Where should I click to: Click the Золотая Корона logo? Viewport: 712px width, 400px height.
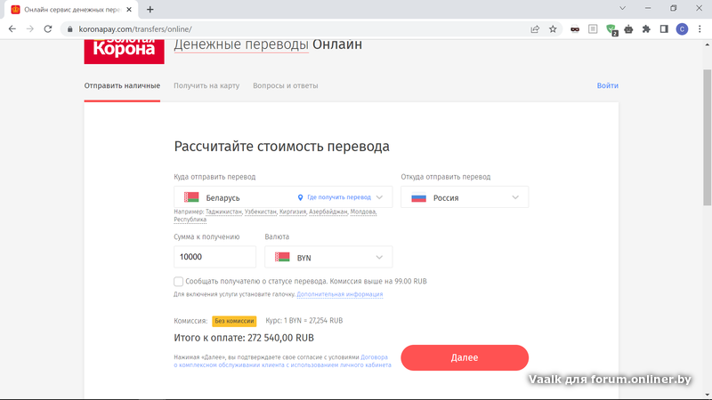coord(124,51)
